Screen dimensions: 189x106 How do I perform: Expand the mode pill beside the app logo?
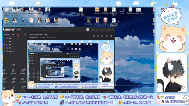19,29
